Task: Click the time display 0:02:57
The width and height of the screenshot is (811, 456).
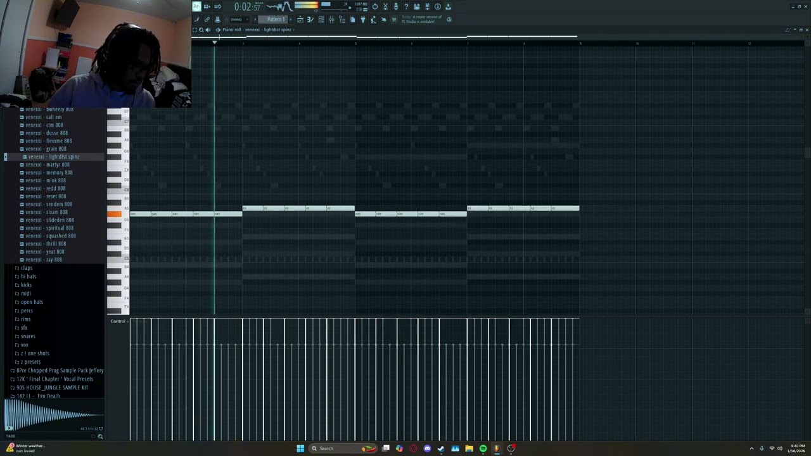Action: click(x=248, y=7)
